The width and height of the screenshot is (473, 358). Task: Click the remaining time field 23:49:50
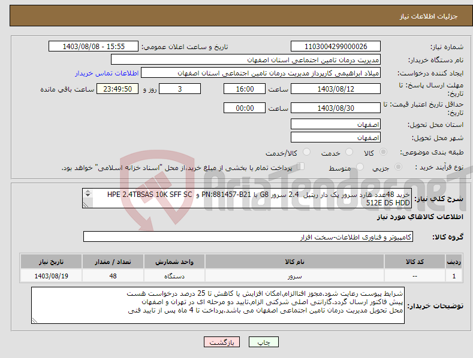pyautogui.click(x=118, y=89)
